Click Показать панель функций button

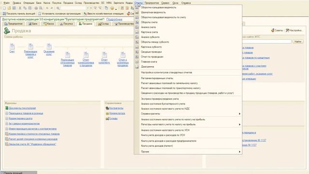[19, 14]
